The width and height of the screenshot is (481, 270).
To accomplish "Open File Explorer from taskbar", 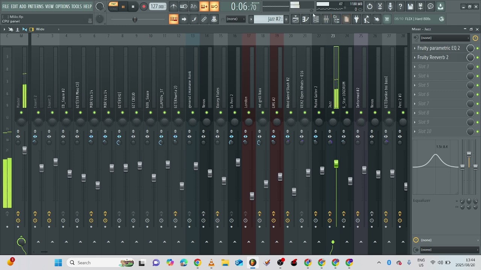I will pos(225,262).
